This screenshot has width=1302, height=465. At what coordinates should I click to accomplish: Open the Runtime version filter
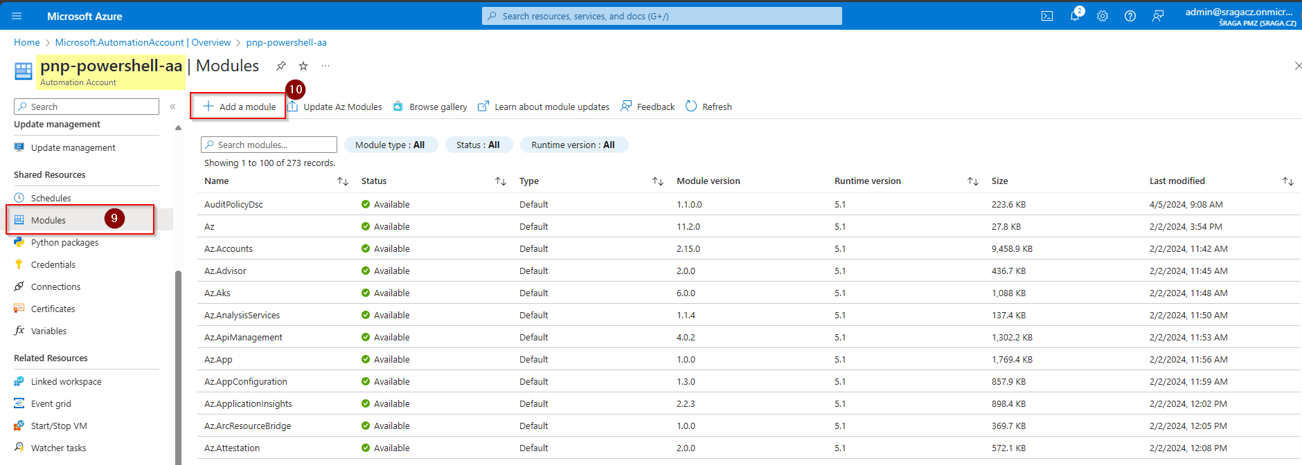click(573, 145)
